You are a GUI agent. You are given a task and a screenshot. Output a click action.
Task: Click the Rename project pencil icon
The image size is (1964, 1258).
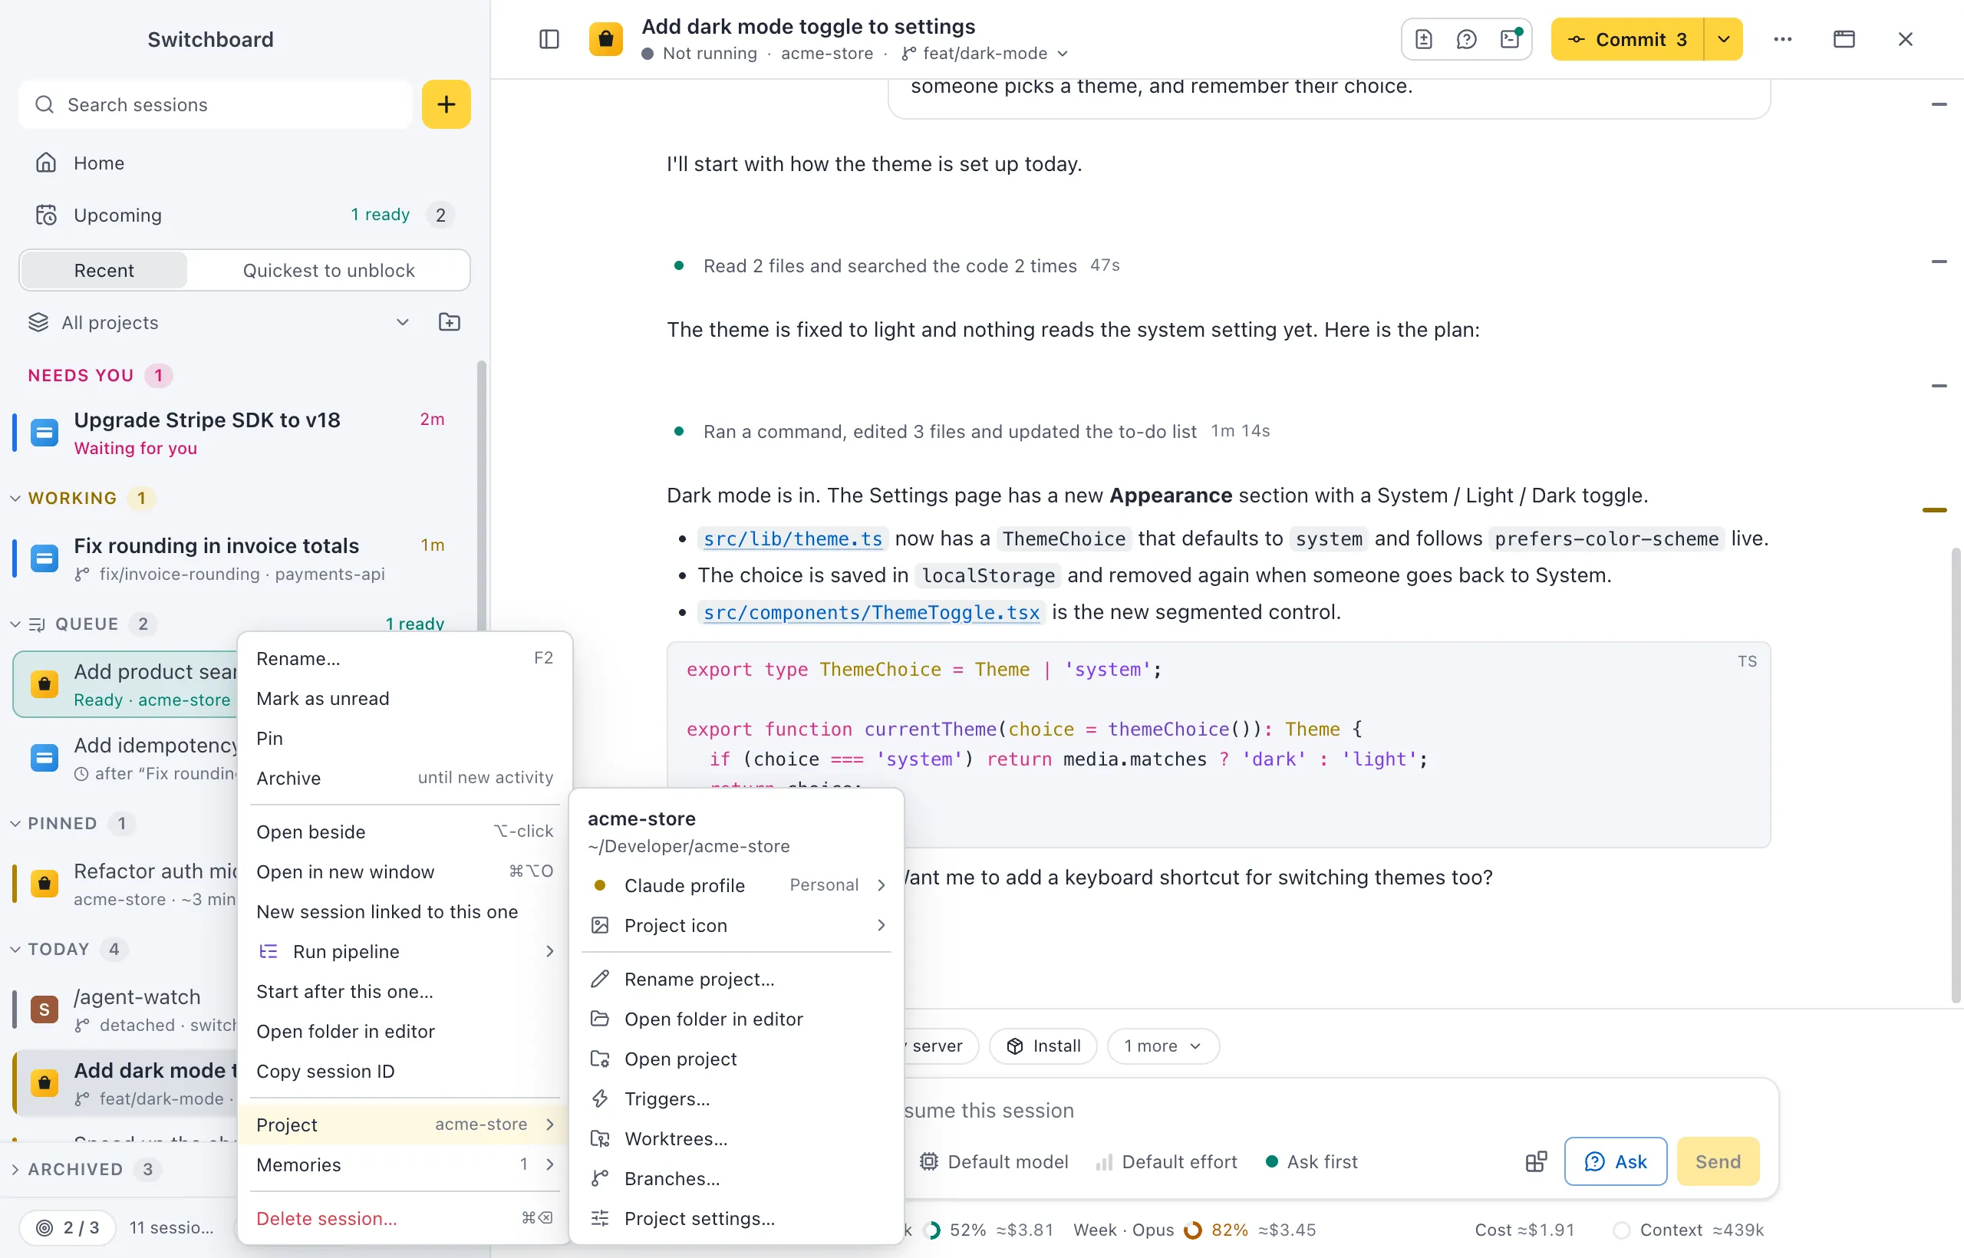tap(600, 979)
